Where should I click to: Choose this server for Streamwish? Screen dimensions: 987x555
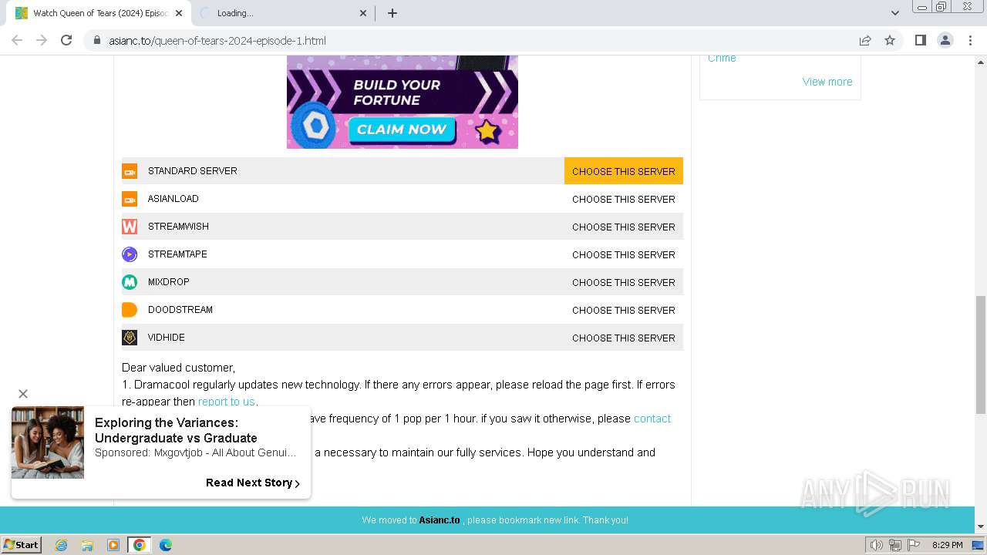[624, 227]
